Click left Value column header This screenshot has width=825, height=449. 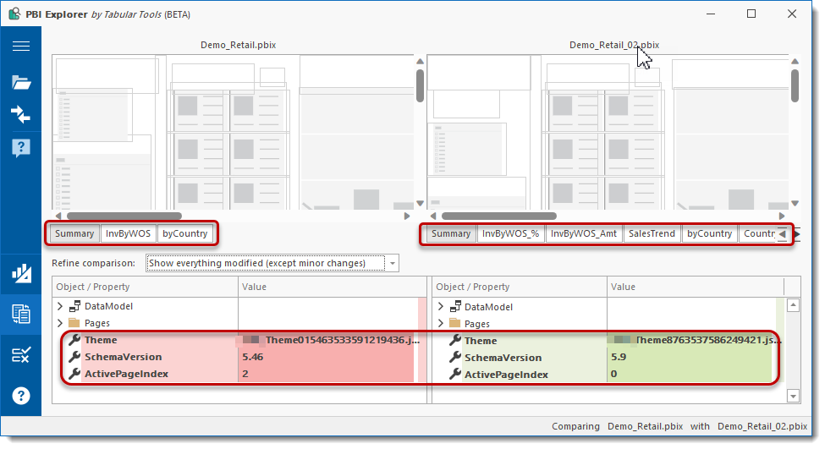coord(332,287)
